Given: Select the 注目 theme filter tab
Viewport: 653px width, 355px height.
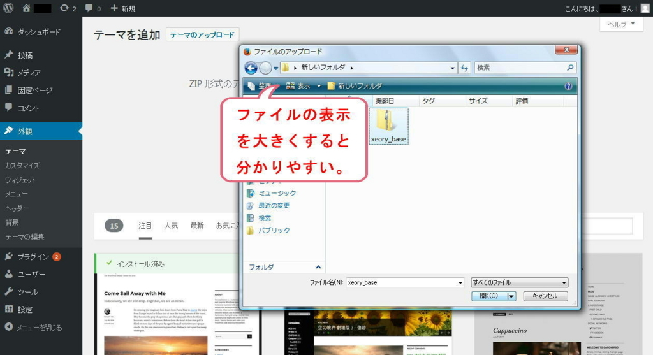Looking at the screenshot, I should click(x=145, y=226).
